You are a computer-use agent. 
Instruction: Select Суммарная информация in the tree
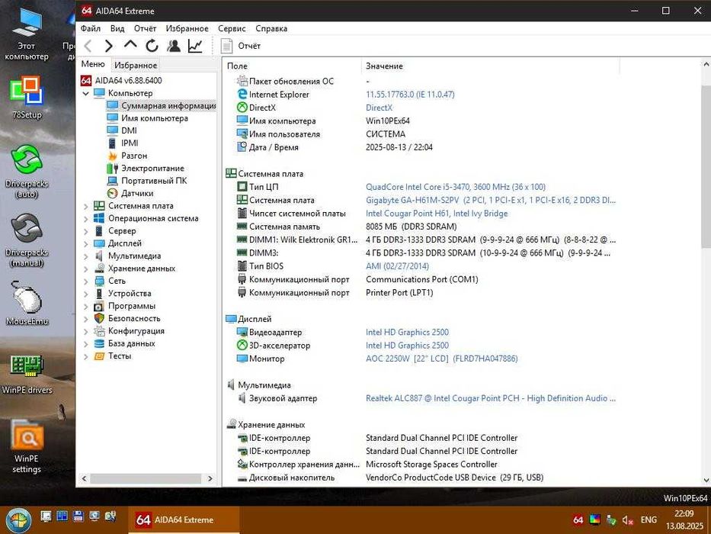(x=161, y=105)
